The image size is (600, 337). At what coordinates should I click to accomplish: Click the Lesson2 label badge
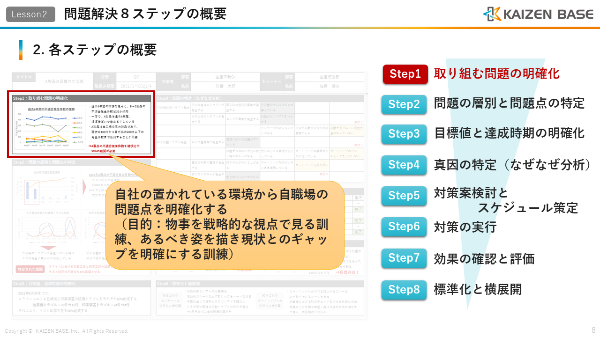[30, 15]
